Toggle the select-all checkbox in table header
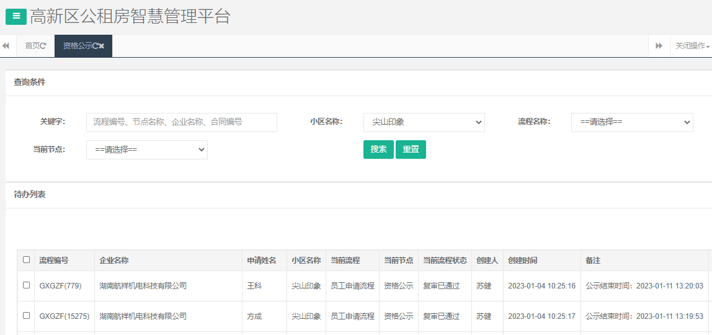This screenshot has width=712, height=335. pos(26,260)
